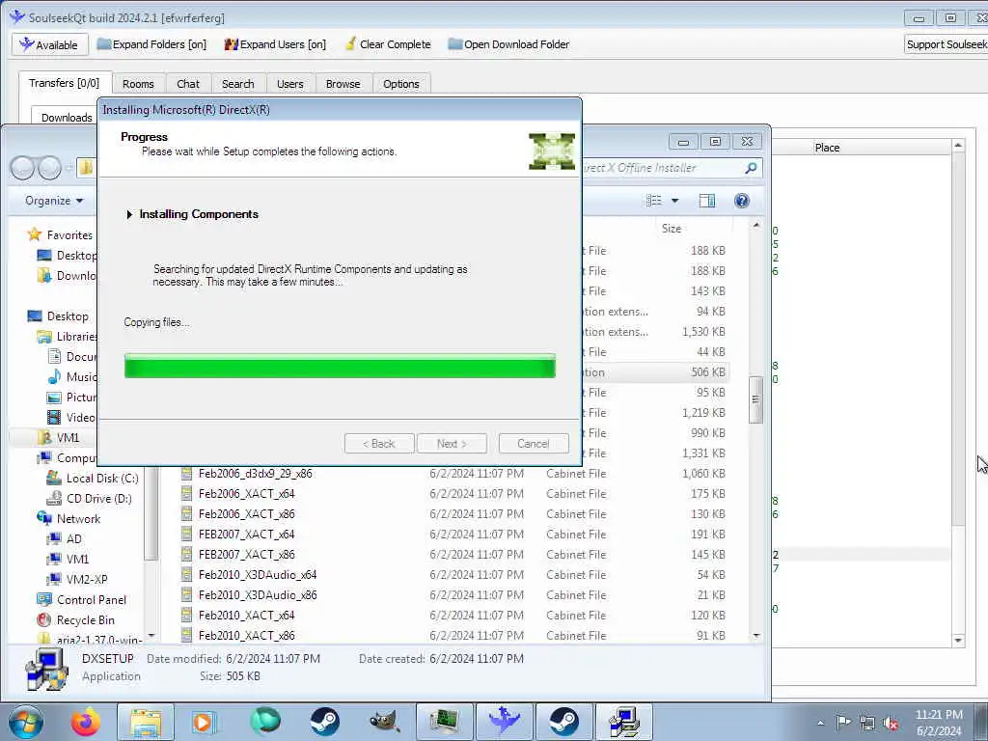Click the Support Soulseek button
This screenshot has width=988, height=741.
tap(946, 44)
